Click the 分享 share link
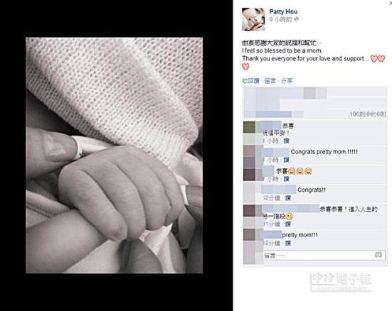Viewport: 392px width, 311px height. [287, 81]
